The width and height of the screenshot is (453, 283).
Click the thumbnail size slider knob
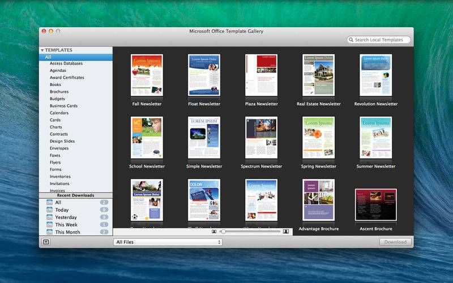(223, 231)
